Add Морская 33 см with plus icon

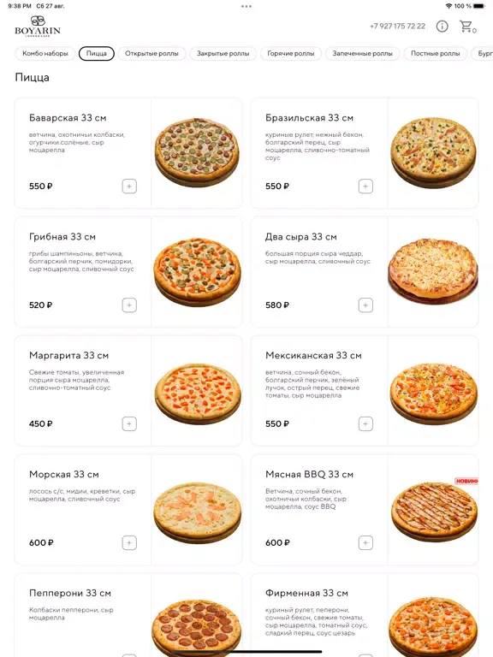coord(129,542)
